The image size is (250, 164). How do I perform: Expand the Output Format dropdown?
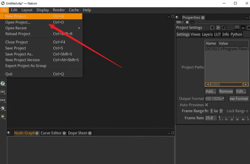pyautogui.click(x=215, y=99)
